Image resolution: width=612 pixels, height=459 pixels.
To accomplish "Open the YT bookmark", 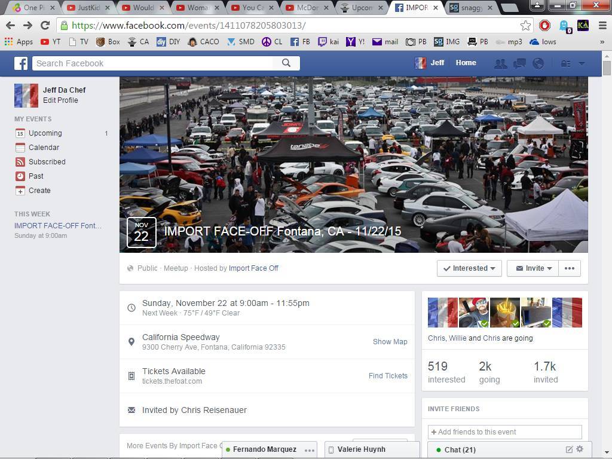I will [x=51, y=42].
